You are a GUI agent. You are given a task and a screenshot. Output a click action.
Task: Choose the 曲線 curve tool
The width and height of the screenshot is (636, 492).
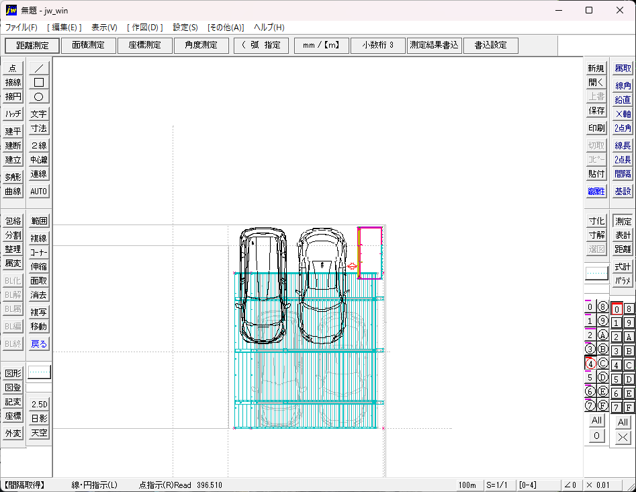pyautogui.click(x=13, y=191)
